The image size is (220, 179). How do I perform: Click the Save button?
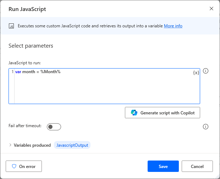click(163, 166)
